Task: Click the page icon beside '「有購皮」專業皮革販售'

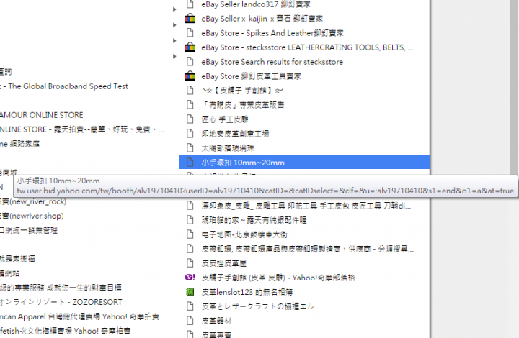Action: [x=190, y=104]
